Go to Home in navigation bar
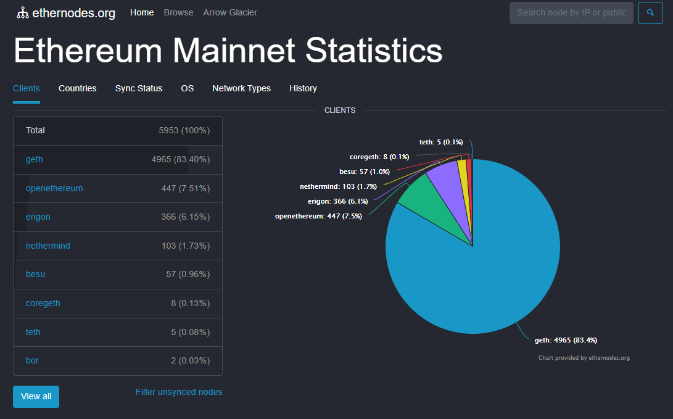The height and width of the screenshot is (419, 673). click(x=142, y=12)
